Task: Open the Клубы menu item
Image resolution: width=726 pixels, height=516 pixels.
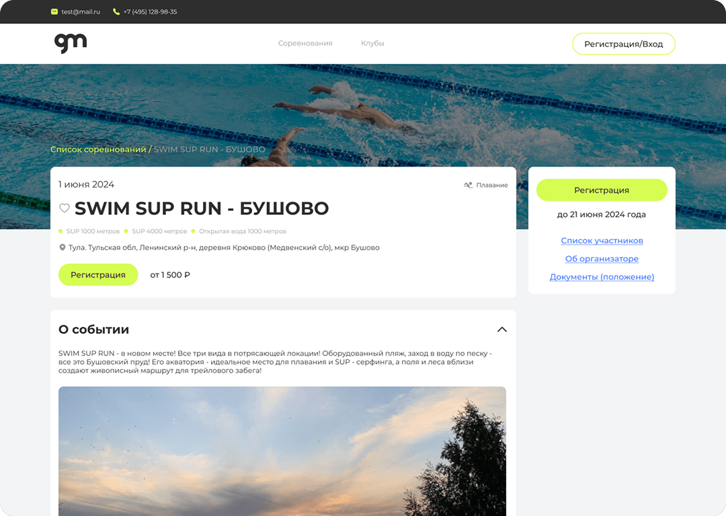Action: 372,43
